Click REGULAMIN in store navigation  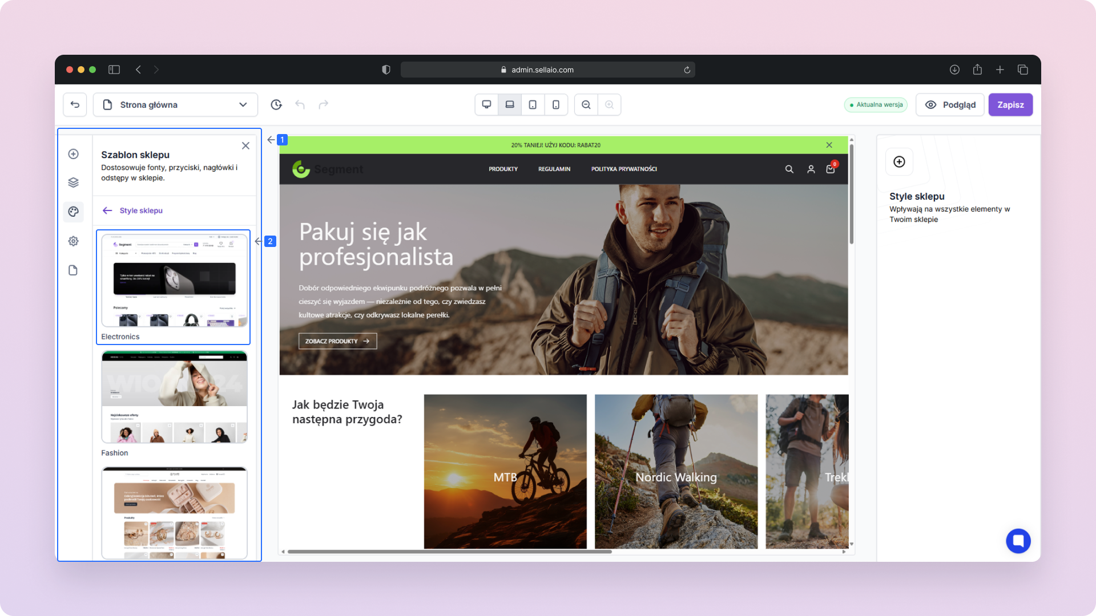554,169
